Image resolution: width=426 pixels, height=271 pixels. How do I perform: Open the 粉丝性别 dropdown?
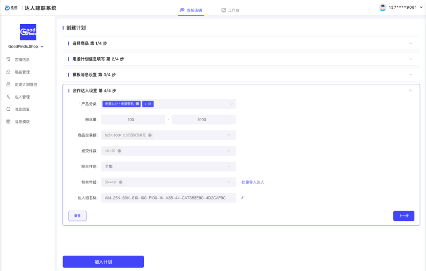pyautogui.click(x=168, y=166)
